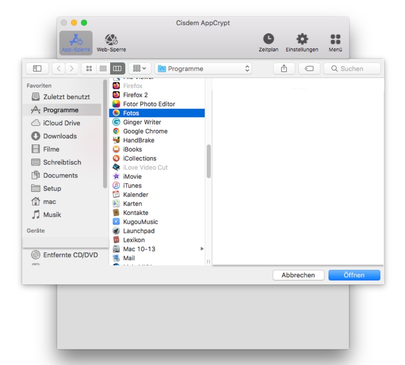Image resolution: width=405 pixels, height=365 pixels.
Task: Click the app list scrollbar thumb
Action: [209, 162]
